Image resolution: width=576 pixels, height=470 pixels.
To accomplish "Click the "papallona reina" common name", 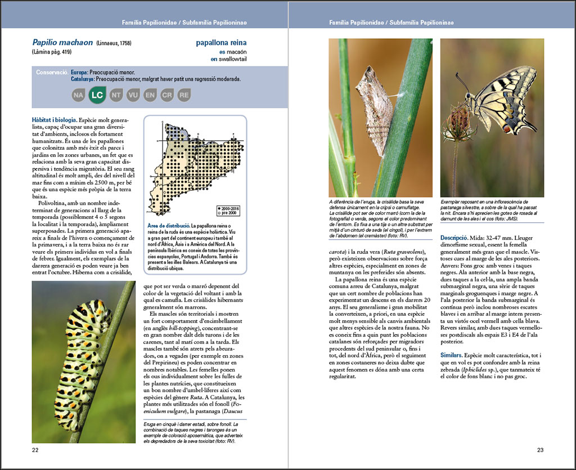I will 221,43.
